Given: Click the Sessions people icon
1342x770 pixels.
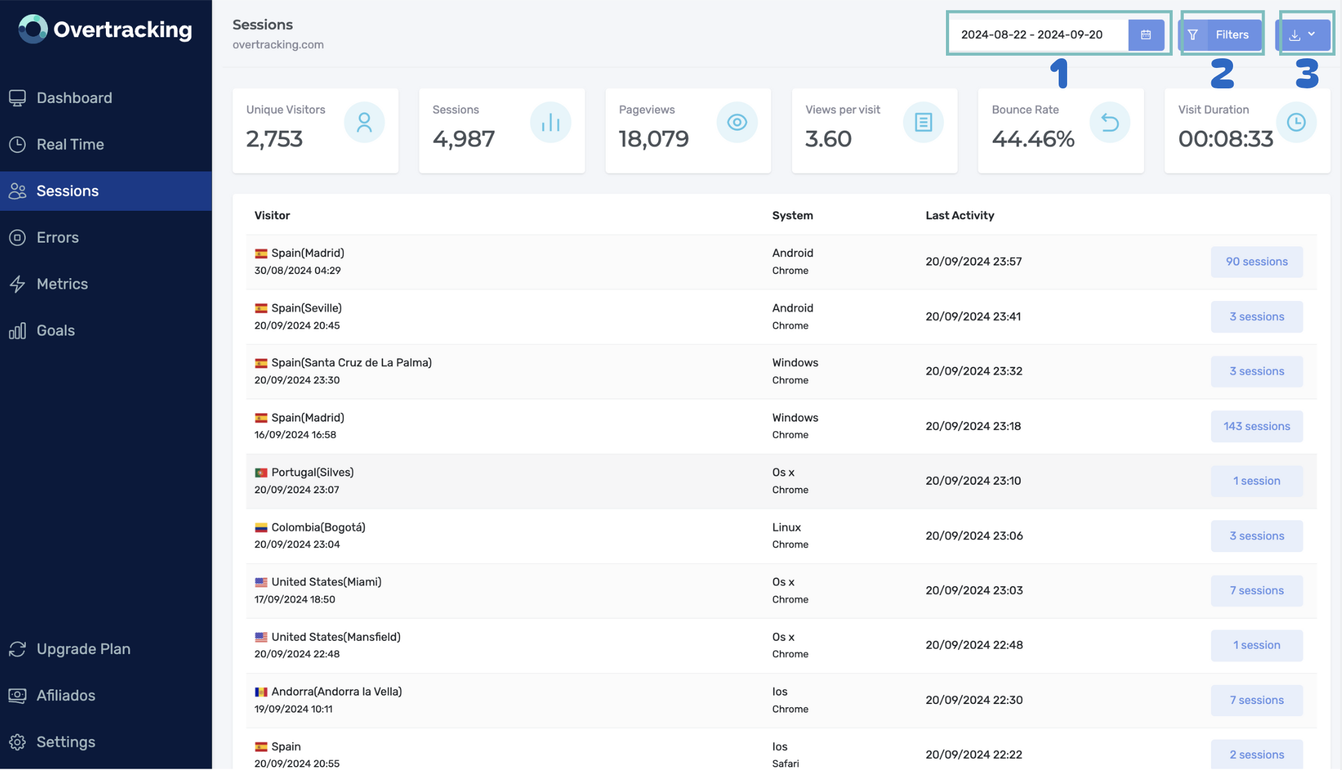Looking at the screenshot, I should click(17, 191).
